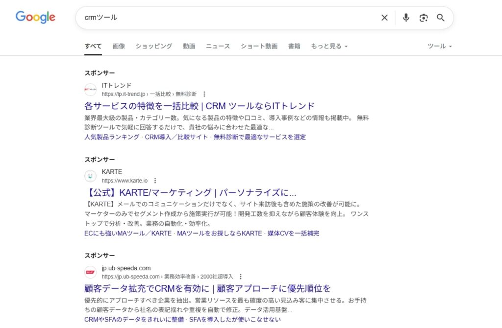
Task: Start voice search with microphone icon
Action: click(406, 18)
